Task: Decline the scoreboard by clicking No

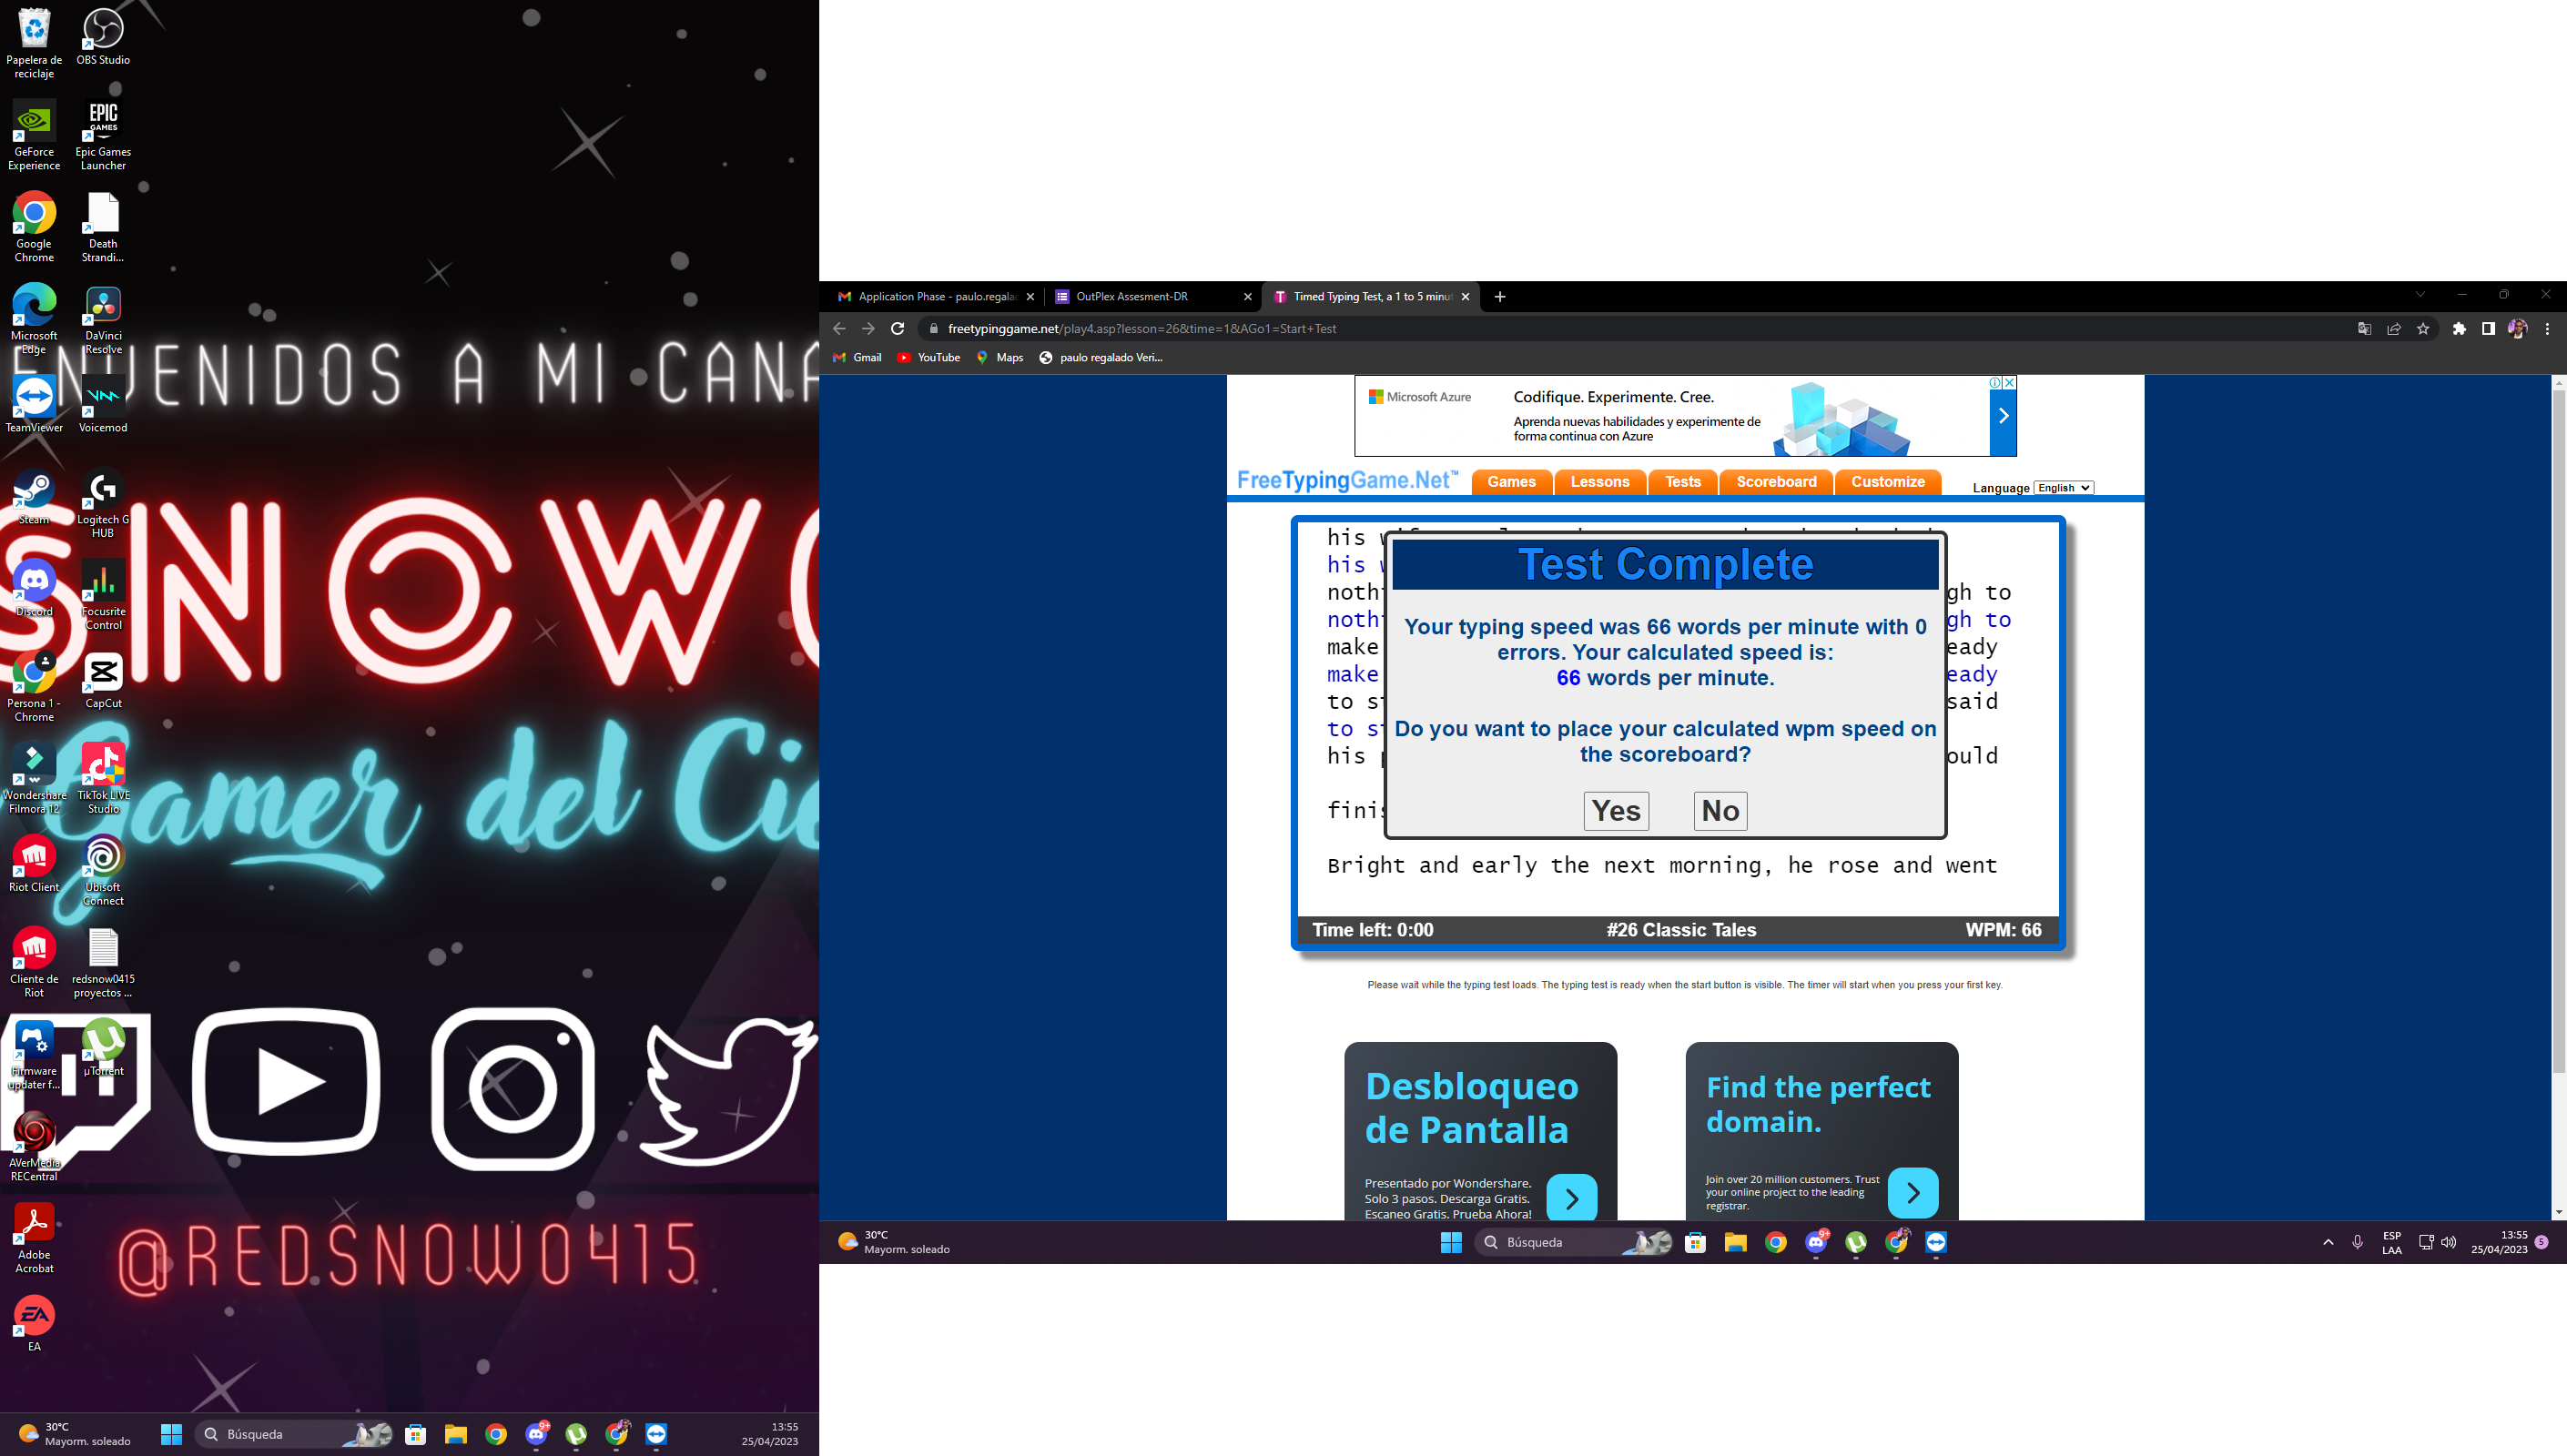Action: (1720, 810)
